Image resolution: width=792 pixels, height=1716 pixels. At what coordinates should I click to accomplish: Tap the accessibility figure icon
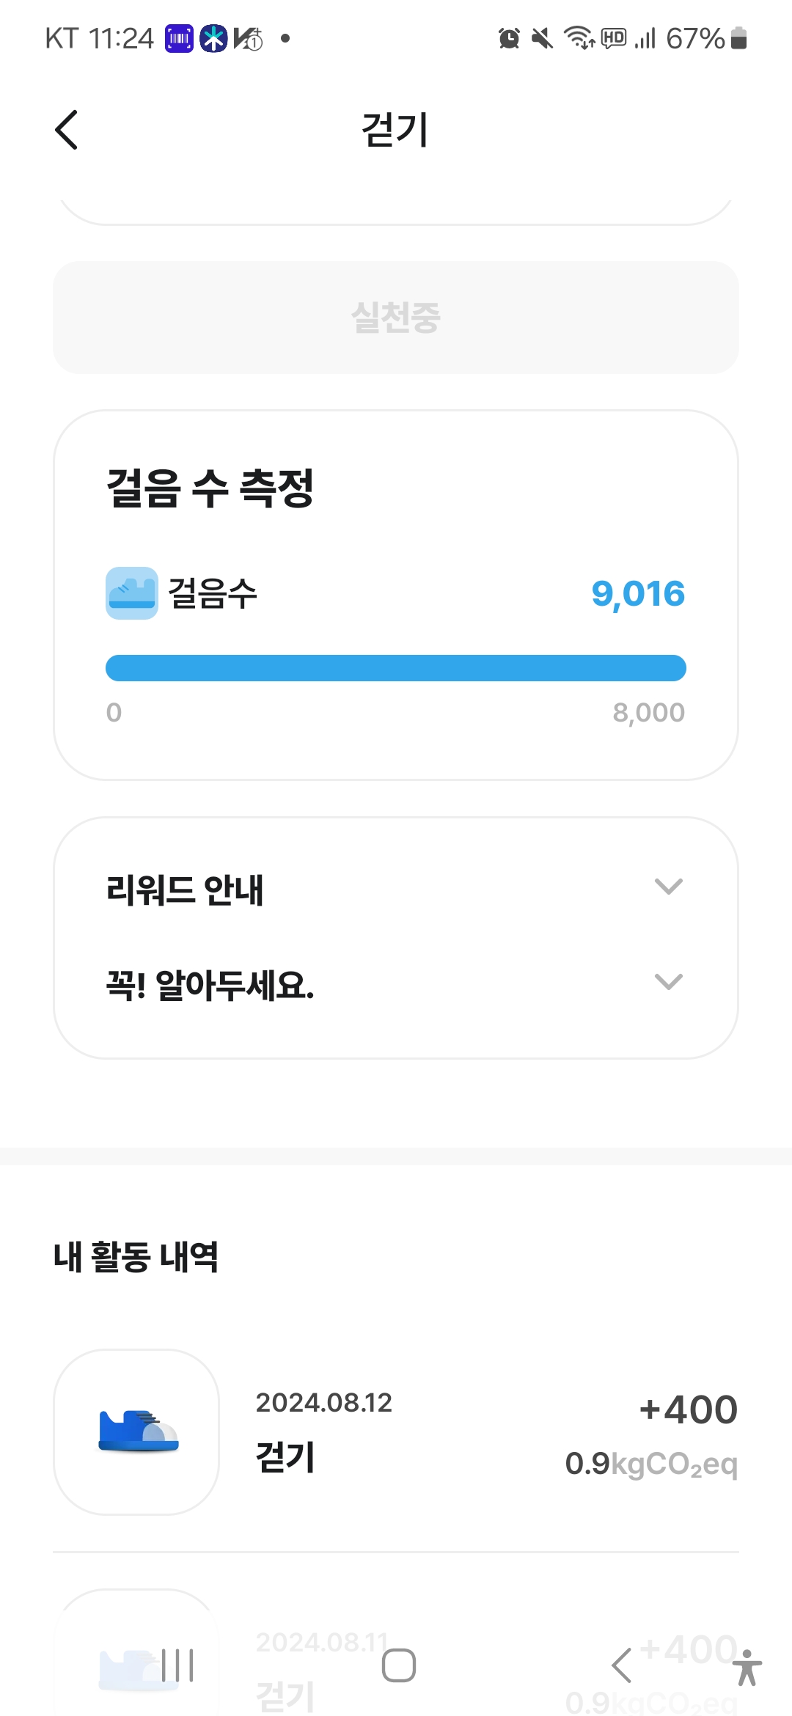[x=747, y=1668]
